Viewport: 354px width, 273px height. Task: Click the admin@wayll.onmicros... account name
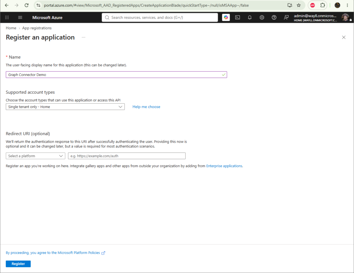[x=315, y=16]
